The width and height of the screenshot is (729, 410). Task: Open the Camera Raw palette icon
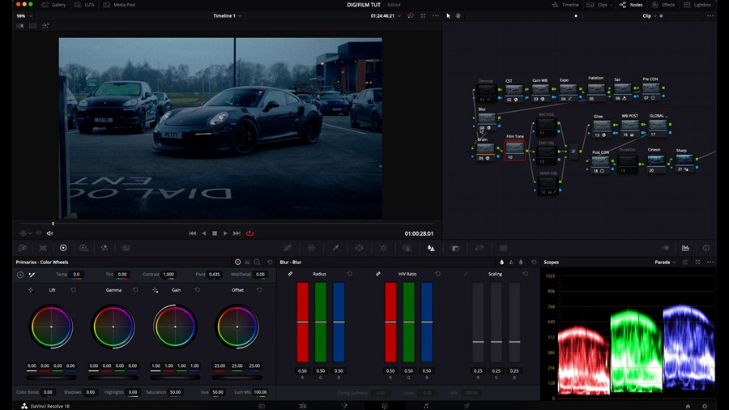23,248
